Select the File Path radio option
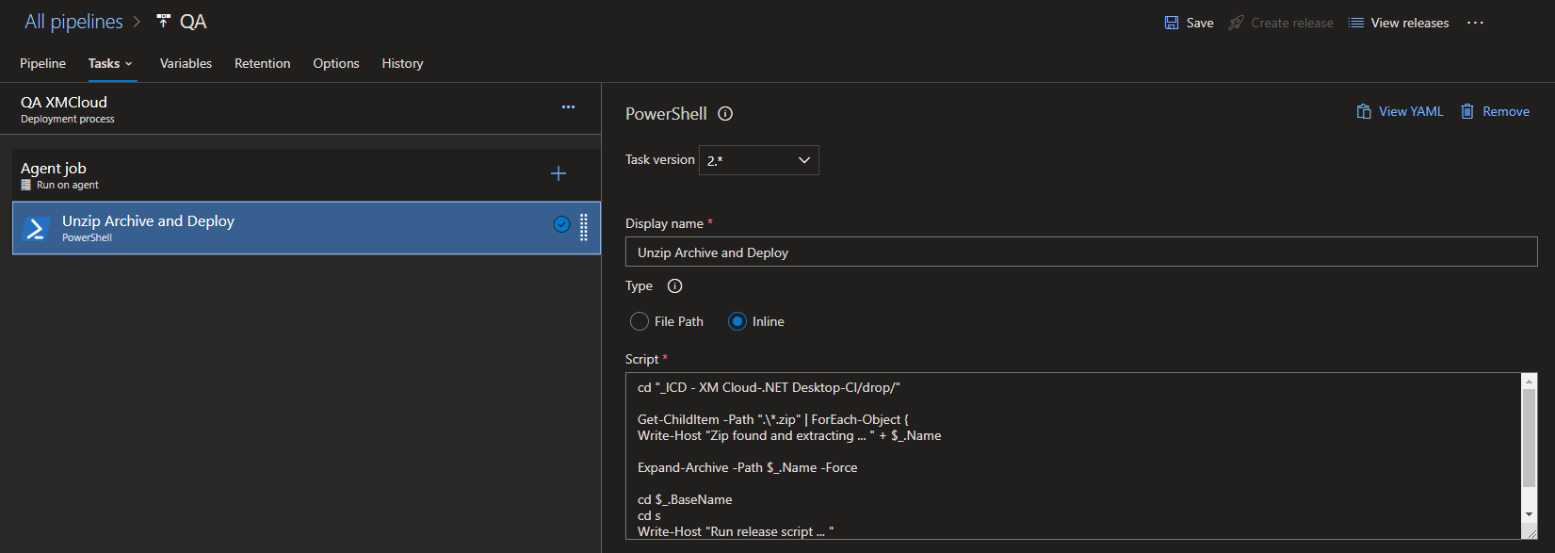This screenshot has height=553, width=1555. point(640,321)
